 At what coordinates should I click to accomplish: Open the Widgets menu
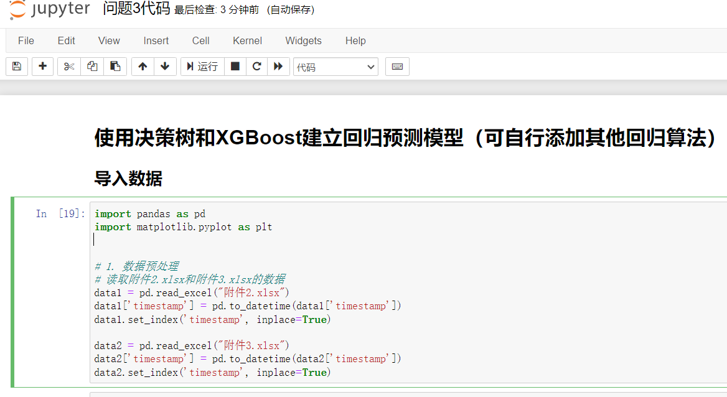[303, 41]
